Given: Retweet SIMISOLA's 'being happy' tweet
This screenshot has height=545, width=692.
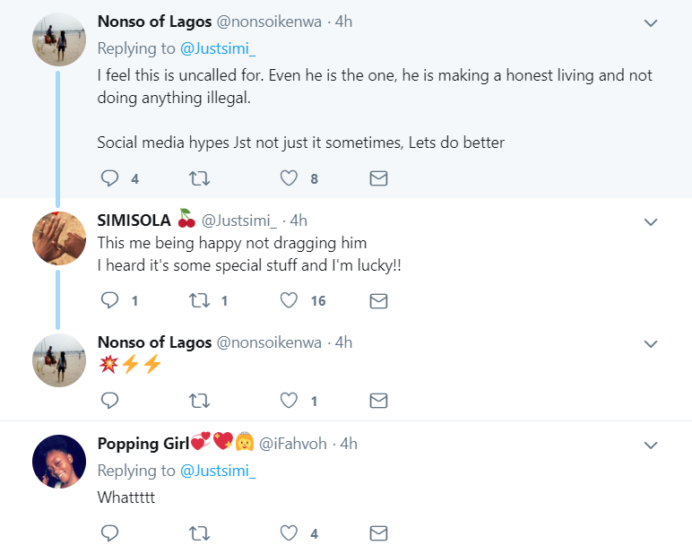Looking at the screenshot, I should pos(200,300).
